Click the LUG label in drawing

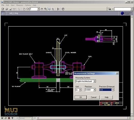coord(66,35)
